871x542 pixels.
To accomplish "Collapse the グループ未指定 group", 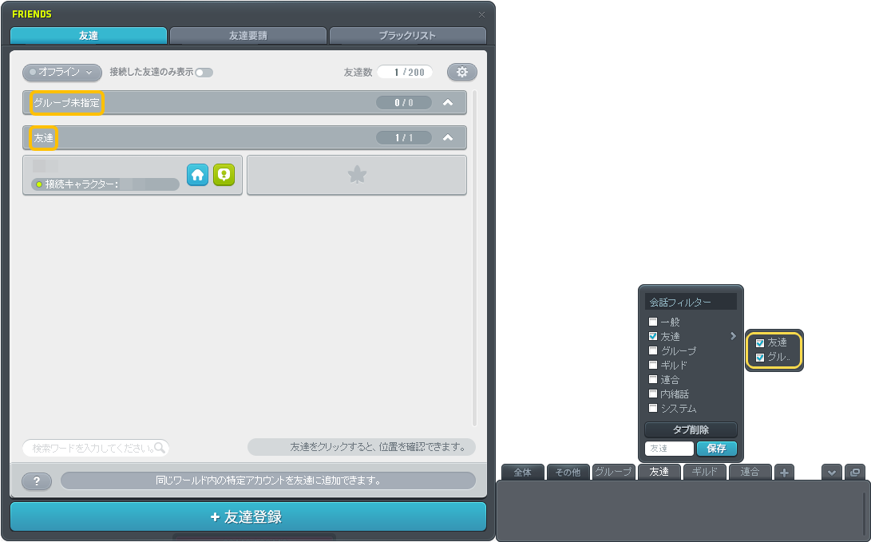I will [x=448, y=102].
